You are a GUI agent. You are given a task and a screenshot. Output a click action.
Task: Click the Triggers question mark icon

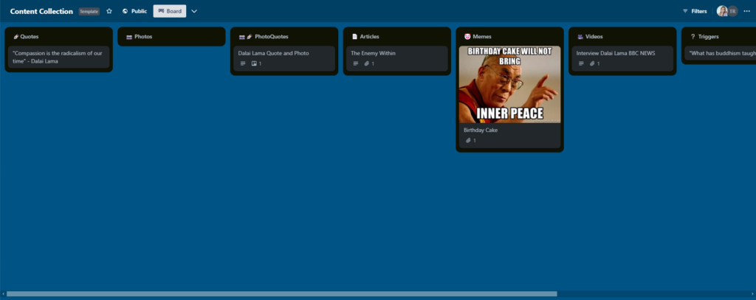(x=693, y=37)
